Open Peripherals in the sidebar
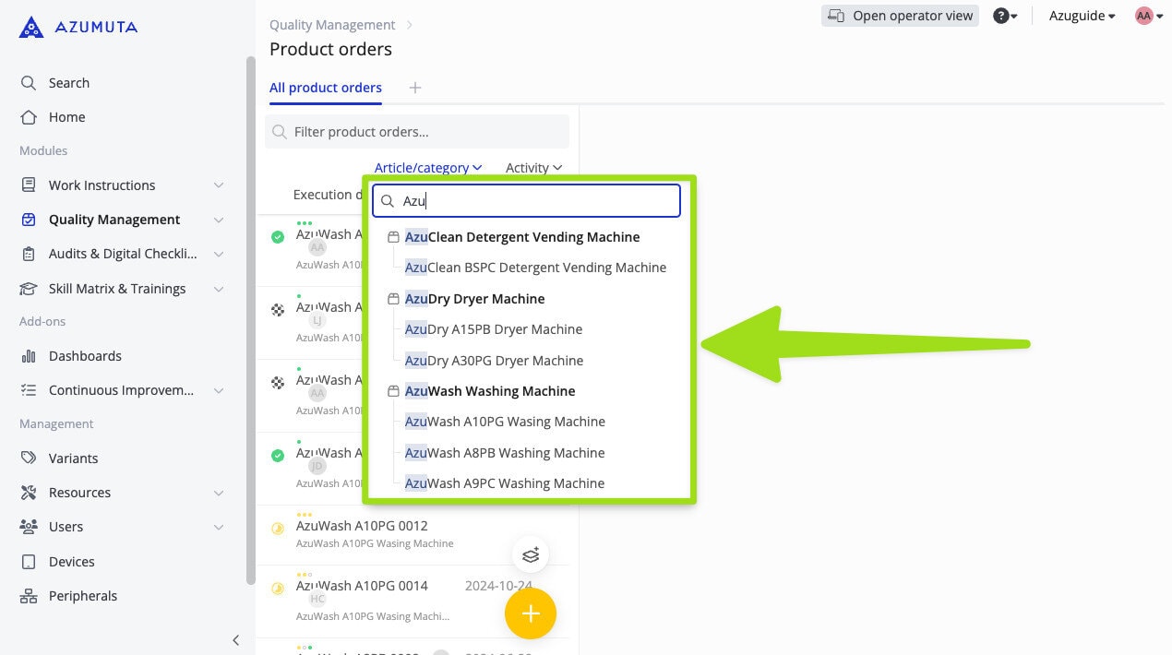The image size is (1172, 655). tap(82, 596)
